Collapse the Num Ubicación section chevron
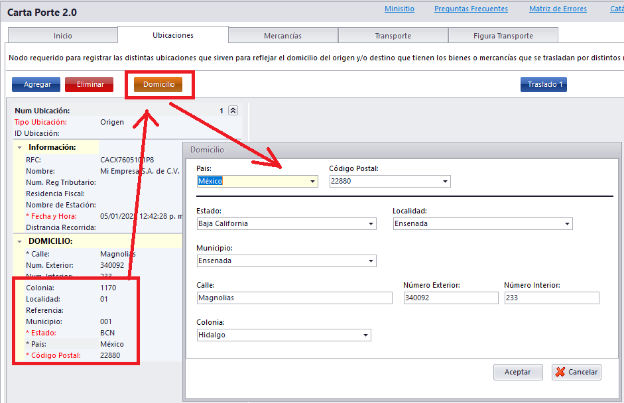Viewport: 624px width, 403px height. pos(233,111)
